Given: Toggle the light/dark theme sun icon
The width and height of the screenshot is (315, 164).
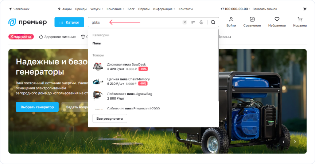Looking at the screenshot, I should tap(305, 9).
